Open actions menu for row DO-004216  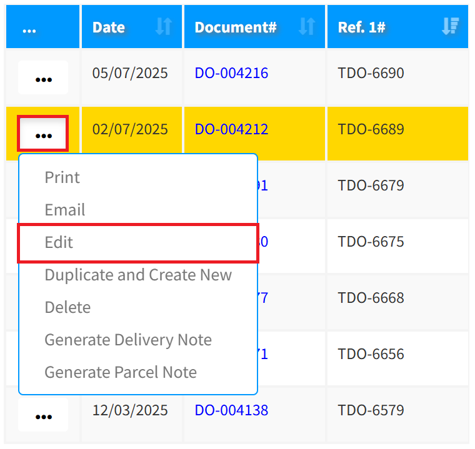coord(43,78)
